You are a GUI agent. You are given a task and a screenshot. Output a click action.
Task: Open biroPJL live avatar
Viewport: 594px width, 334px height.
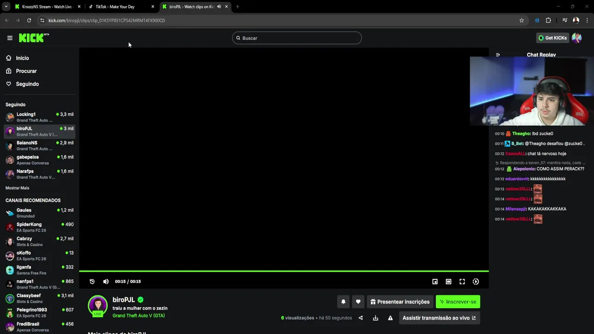[97, 305]
